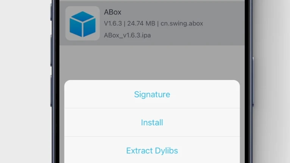Dismiss the sheet via dimmed gray background
The image size is (290, 163).
point(152,63)
